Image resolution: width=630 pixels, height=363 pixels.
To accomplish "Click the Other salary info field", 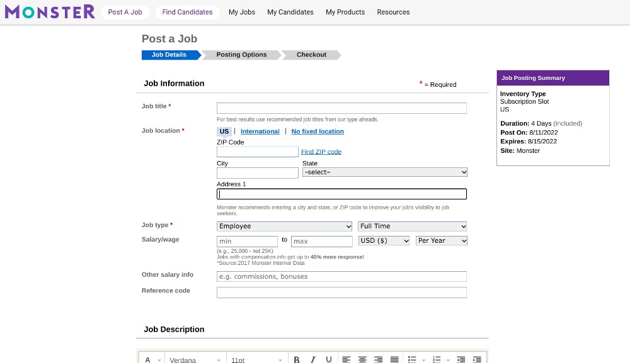I will [x=341, y=276].
